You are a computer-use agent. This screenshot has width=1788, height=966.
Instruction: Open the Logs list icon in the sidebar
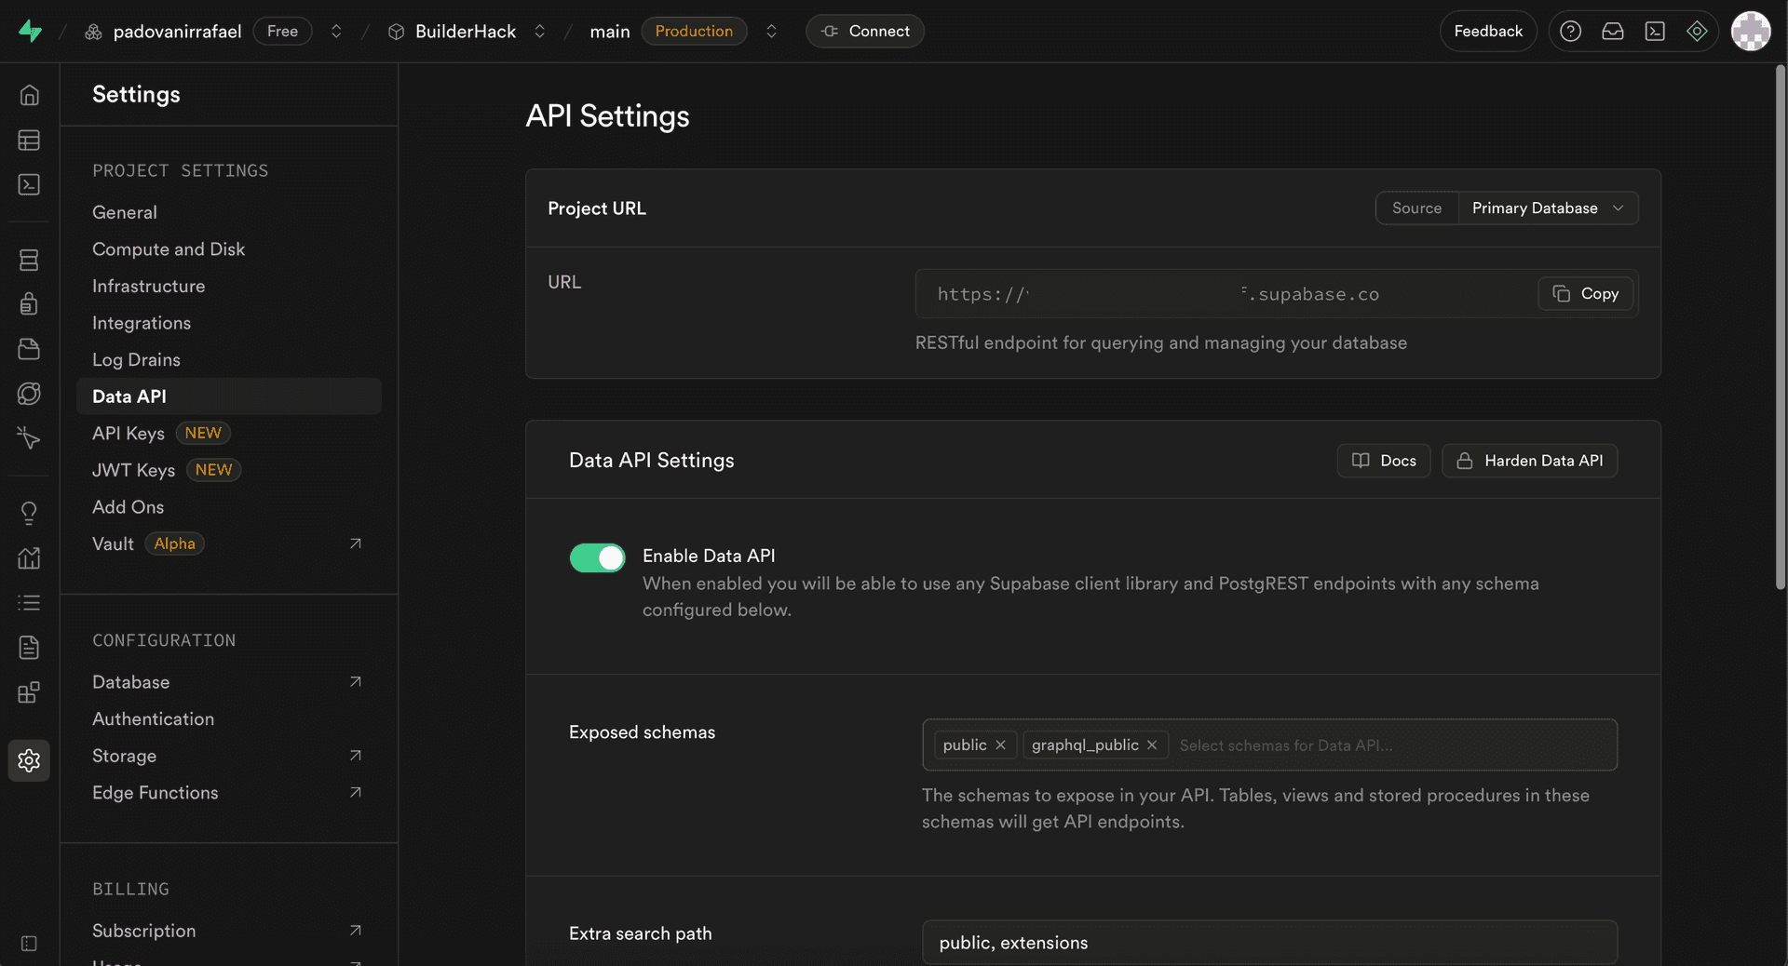(x=29, y=603)
